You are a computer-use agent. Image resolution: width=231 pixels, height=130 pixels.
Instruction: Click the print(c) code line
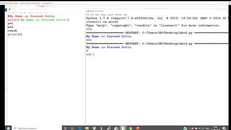15,34
